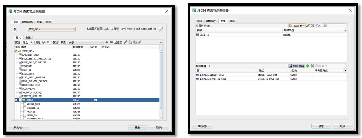Toggle JSON 路径 button in group-by section
362x138 pixels.
pyautogui.click(x=297, y=26)
